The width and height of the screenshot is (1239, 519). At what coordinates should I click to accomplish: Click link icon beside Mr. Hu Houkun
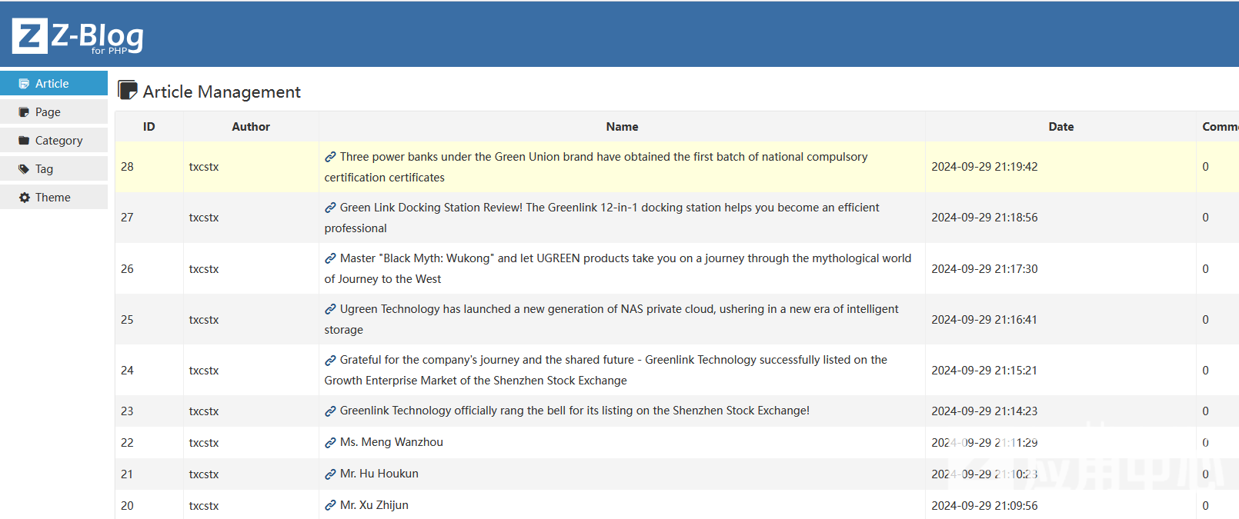(330, 474)
